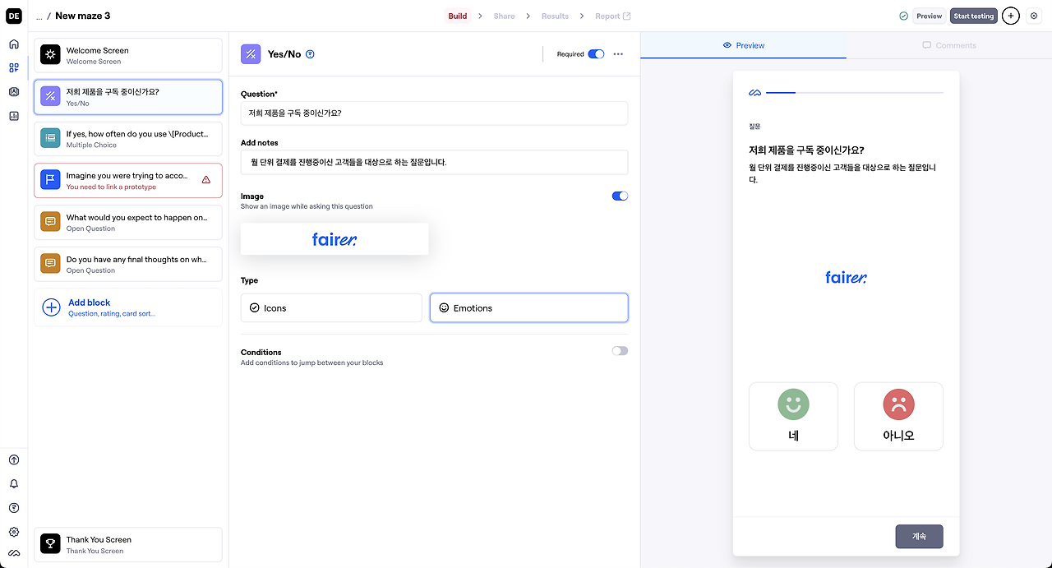The width and height of the screenshot is (1052, 568).
Task: Enable the Conditions toggle
Action: pyautogui.click(x=620, y=351)
